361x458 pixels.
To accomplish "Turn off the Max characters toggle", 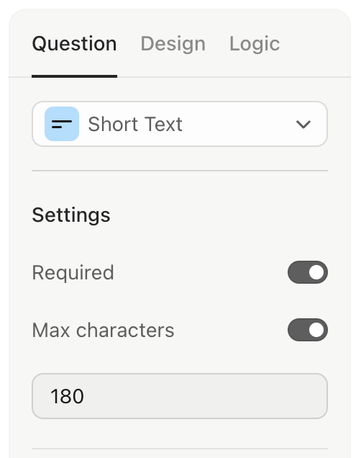I will pyautogui.click(x=308, y=330).
